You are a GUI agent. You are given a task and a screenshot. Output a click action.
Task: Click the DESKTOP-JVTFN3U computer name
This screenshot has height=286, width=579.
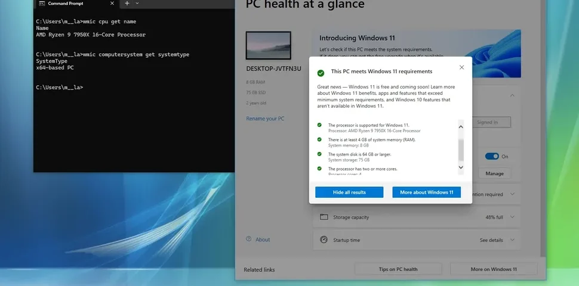point(273,69)
